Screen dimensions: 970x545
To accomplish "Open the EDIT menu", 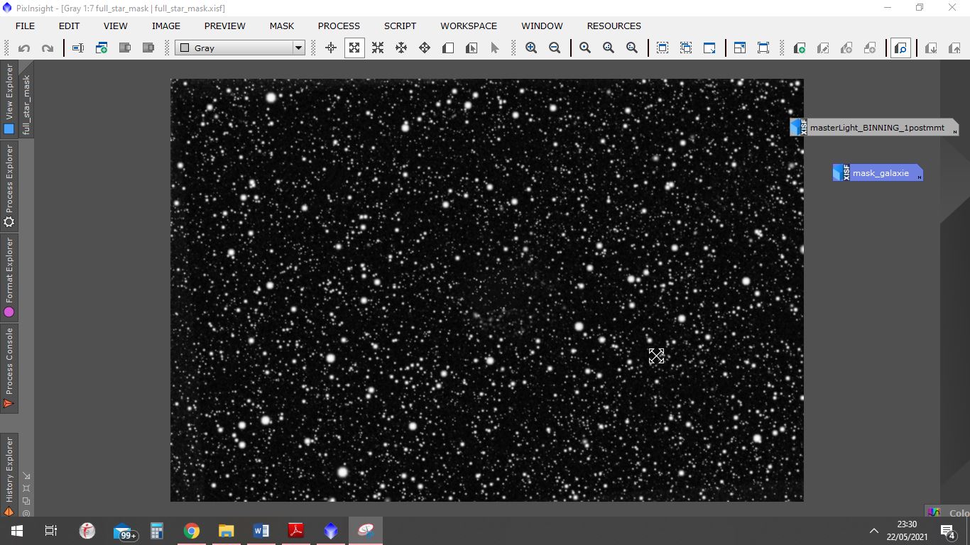I will (69, 26).
